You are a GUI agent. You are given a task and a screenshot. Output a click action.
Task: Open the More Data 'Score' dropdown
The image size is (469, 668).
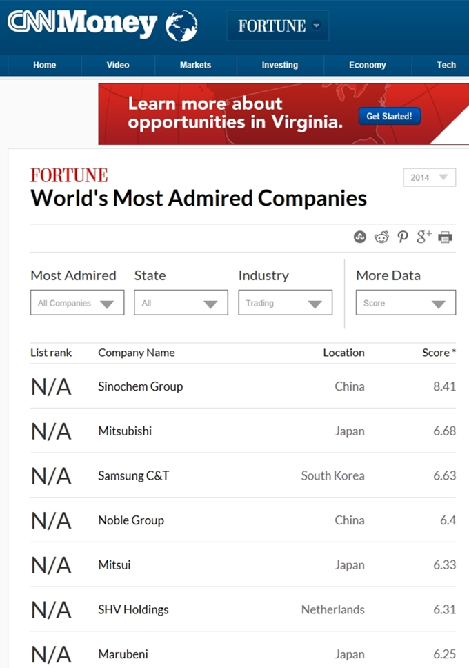pos(406,303)
